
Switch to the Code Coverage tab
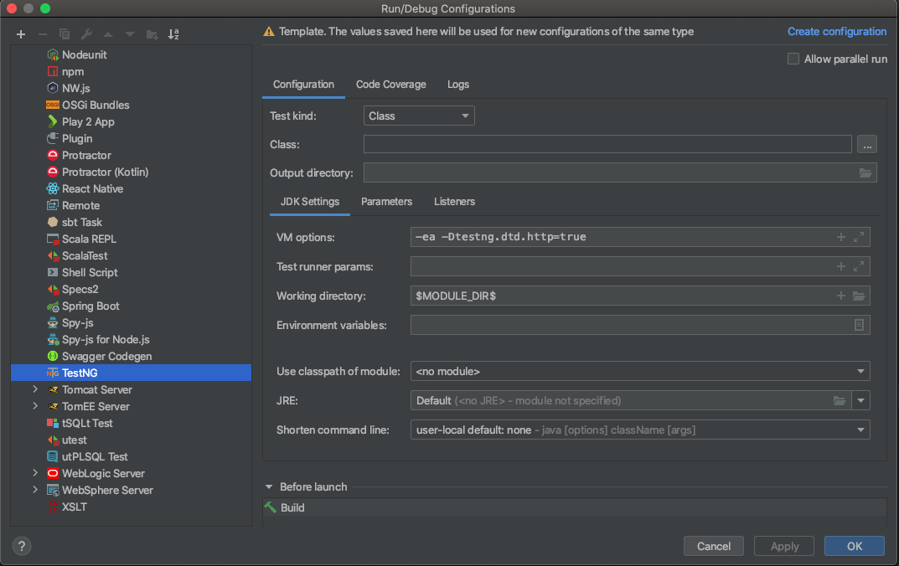(x=390, y=85)
